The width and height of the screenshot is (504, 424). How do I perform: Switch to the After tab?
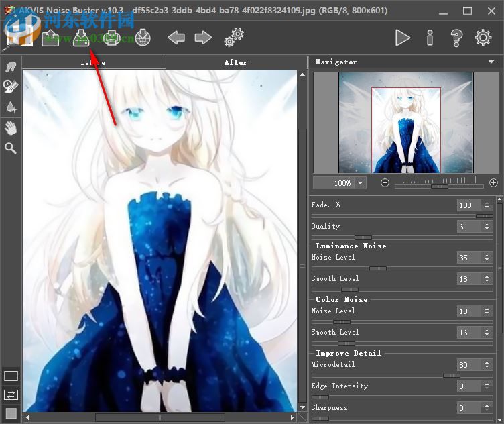click(235, 62)
